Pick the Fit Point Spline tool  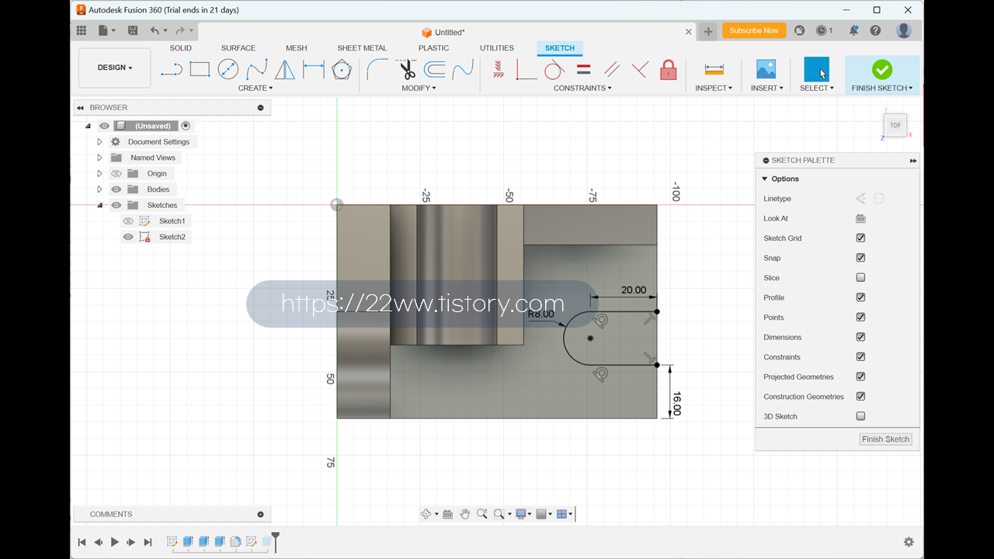pos(257,69)
